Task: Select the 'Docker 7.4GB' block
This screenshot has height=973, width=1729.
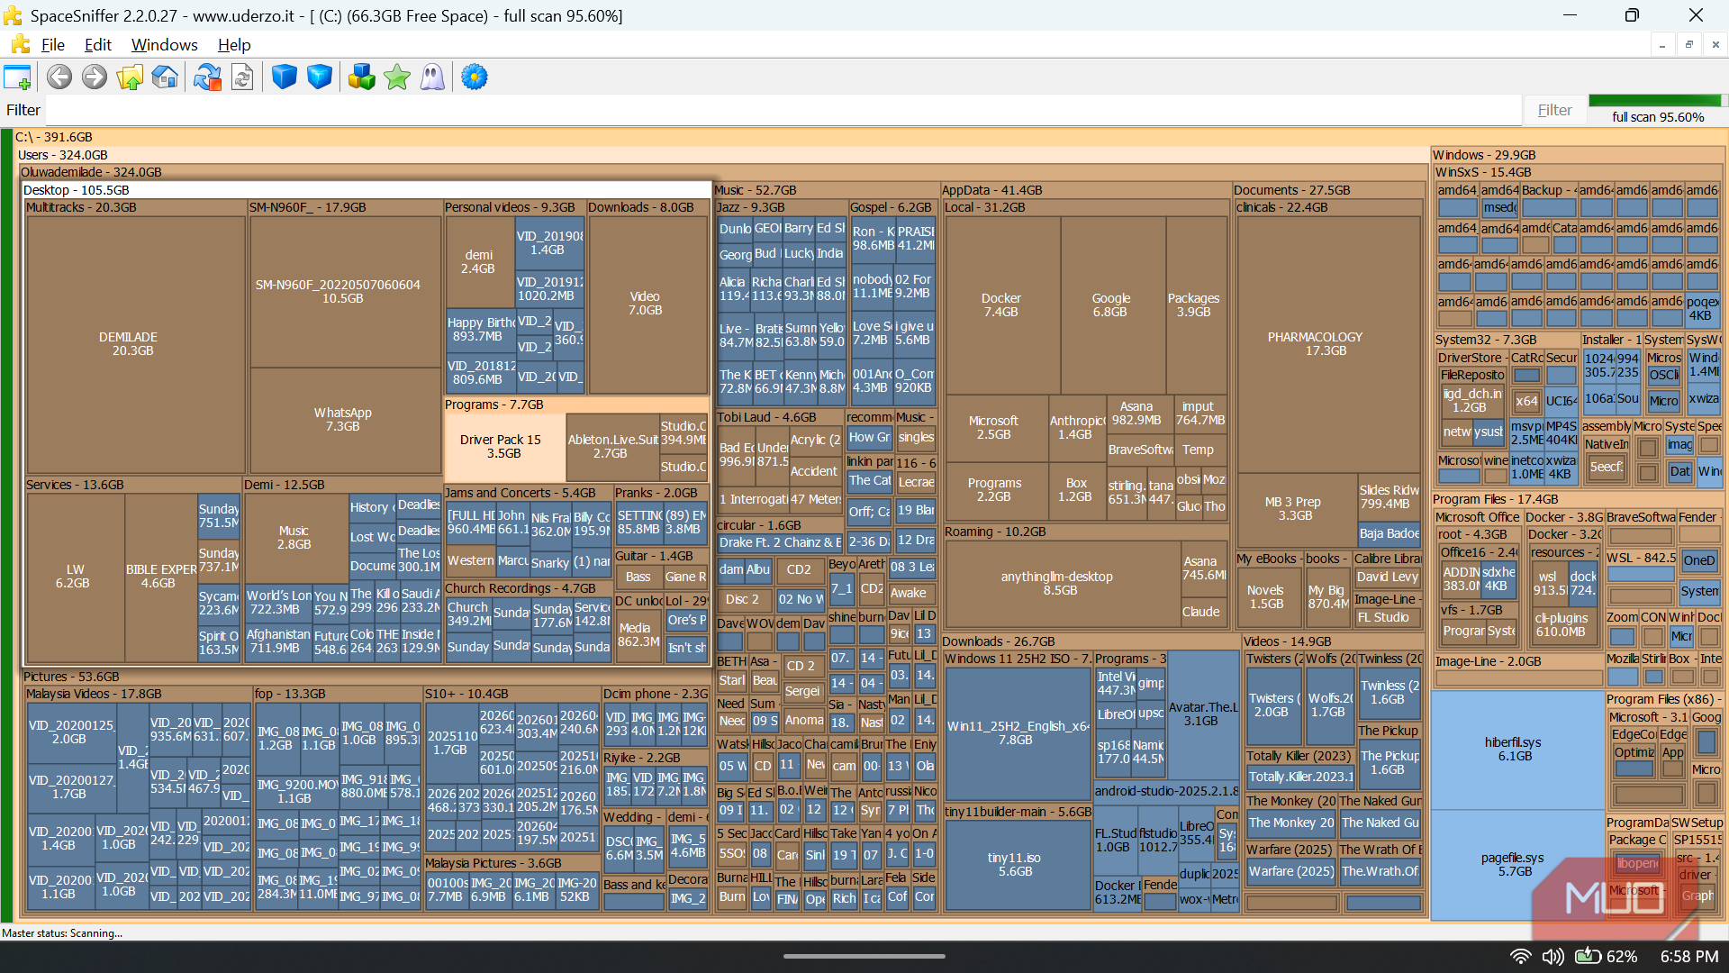Action: pos(1002,305)
